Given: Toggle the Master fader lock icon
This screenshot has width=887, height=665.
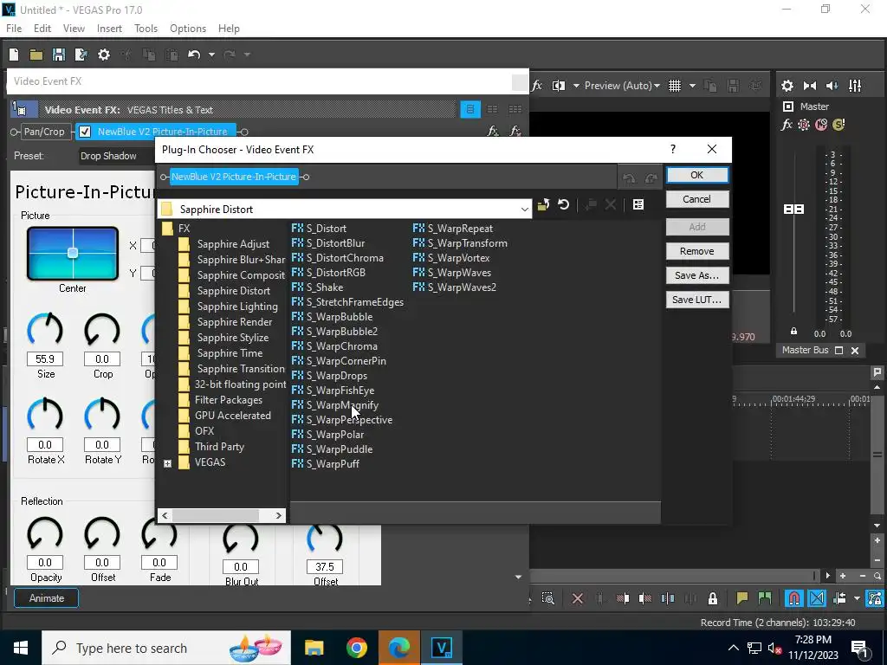Looking at the screenshot, I should (x=793, y=332).
